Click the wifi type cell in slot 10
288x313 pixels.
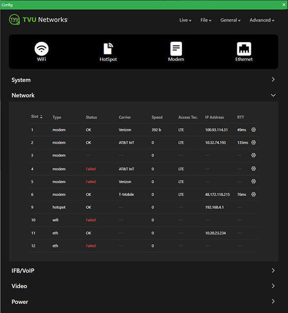(x=56, y=220)
